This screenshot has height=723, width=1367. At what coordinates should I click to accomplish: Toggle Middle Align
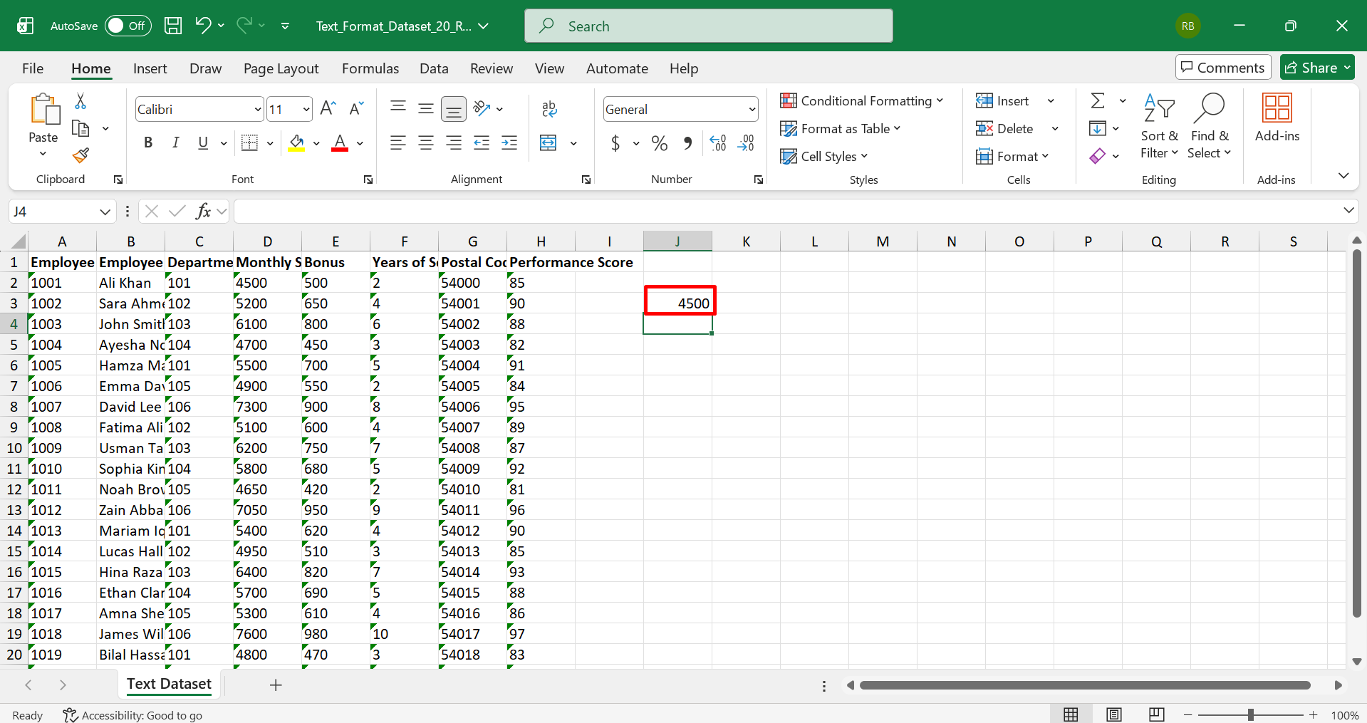pyautogui.click(x=425, y=108)
